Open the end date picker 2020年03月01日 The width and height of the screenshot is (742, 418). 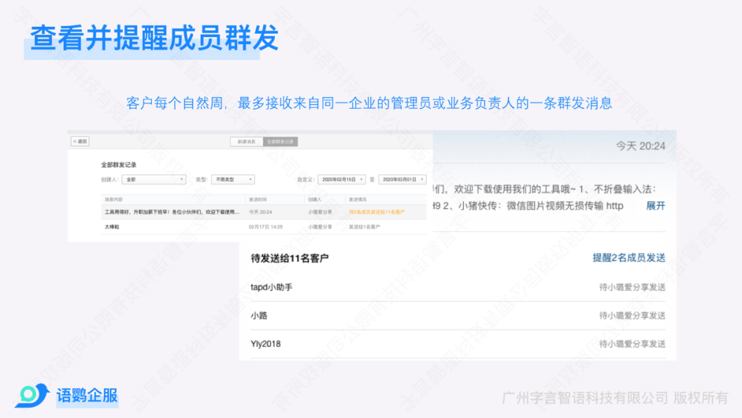[402, 179]
